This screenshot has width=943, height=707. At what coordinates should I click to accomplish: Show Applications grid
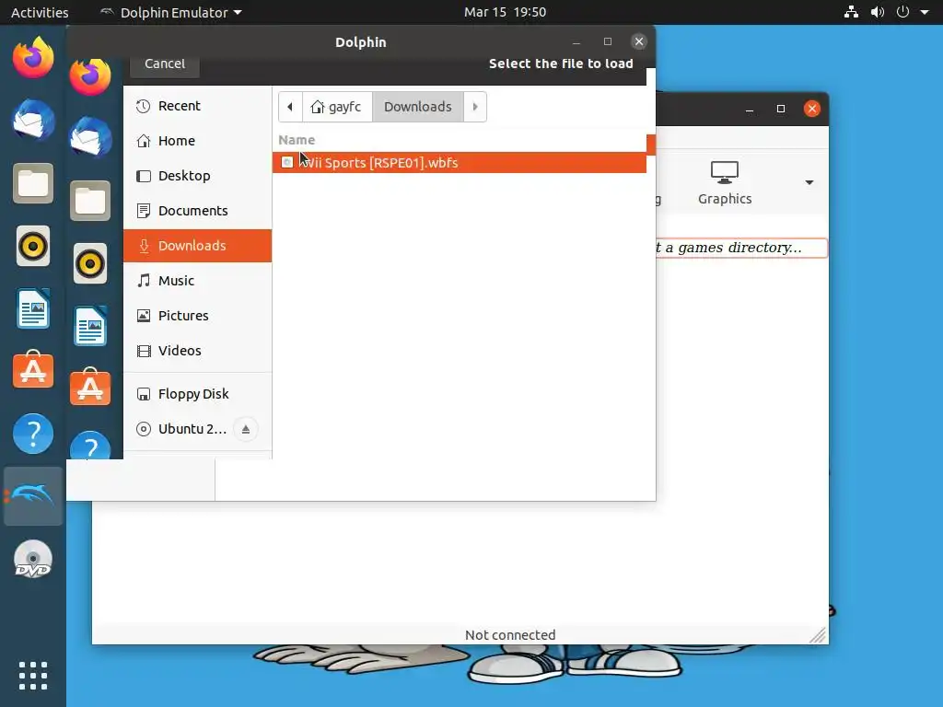click(33, 676)
